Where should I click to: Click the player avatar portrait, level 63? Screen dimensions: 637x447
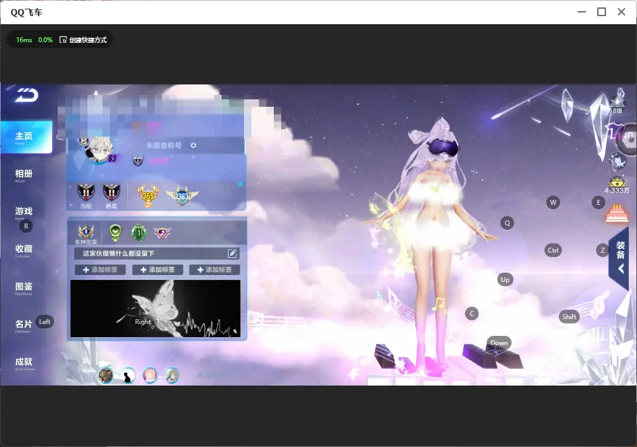click(x=99, y=149)
